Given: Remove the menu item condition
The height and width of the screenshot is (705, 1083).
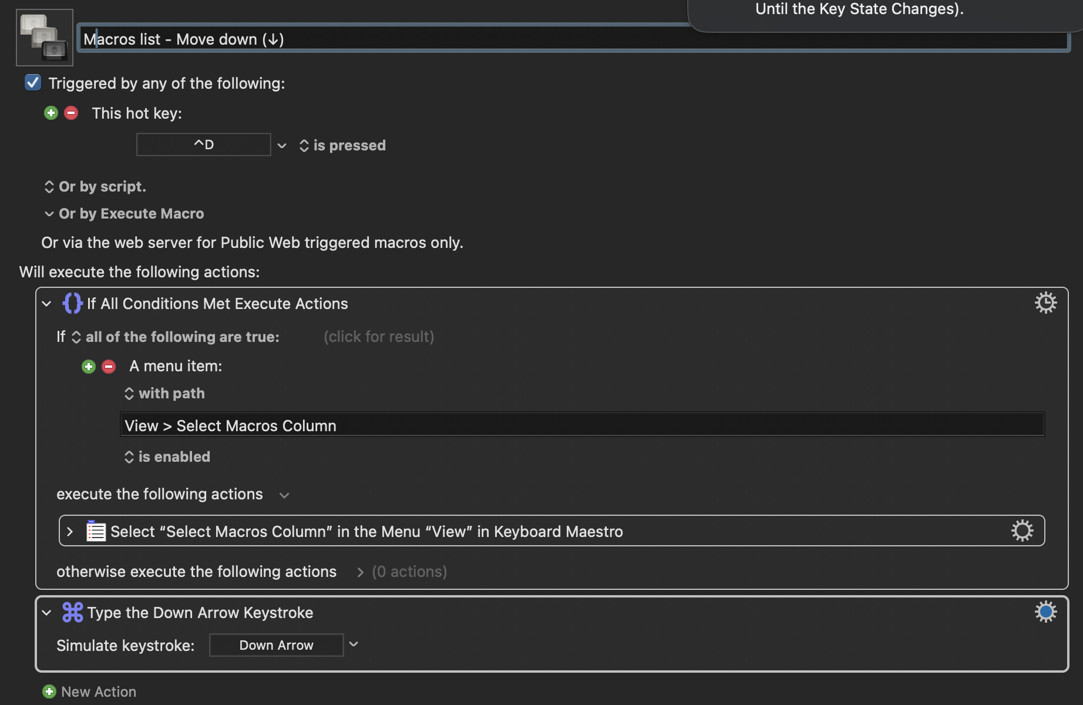Looking at the screenshot, I should (109, 367).
